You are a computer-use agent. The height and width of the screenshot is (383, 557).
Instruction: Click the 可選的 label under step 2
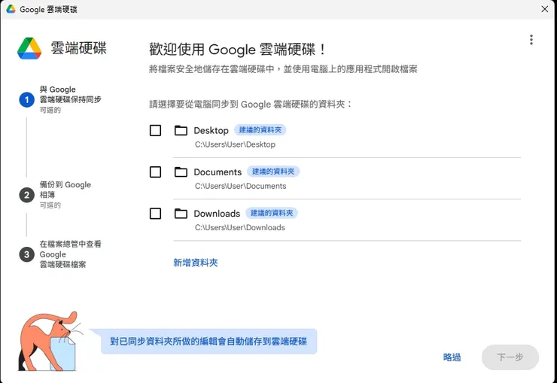tap(50, 205)
